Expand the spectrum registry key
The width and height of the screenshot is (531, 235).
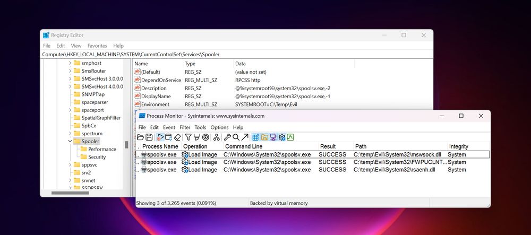(x=70, y=134)
